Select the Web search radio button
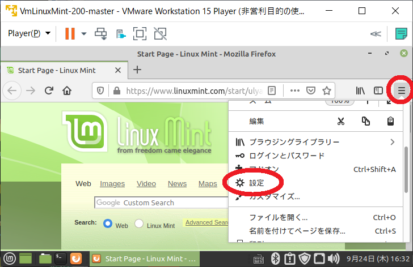The width and height of the screenshot is (413, 267). click(x=108, y=223)
